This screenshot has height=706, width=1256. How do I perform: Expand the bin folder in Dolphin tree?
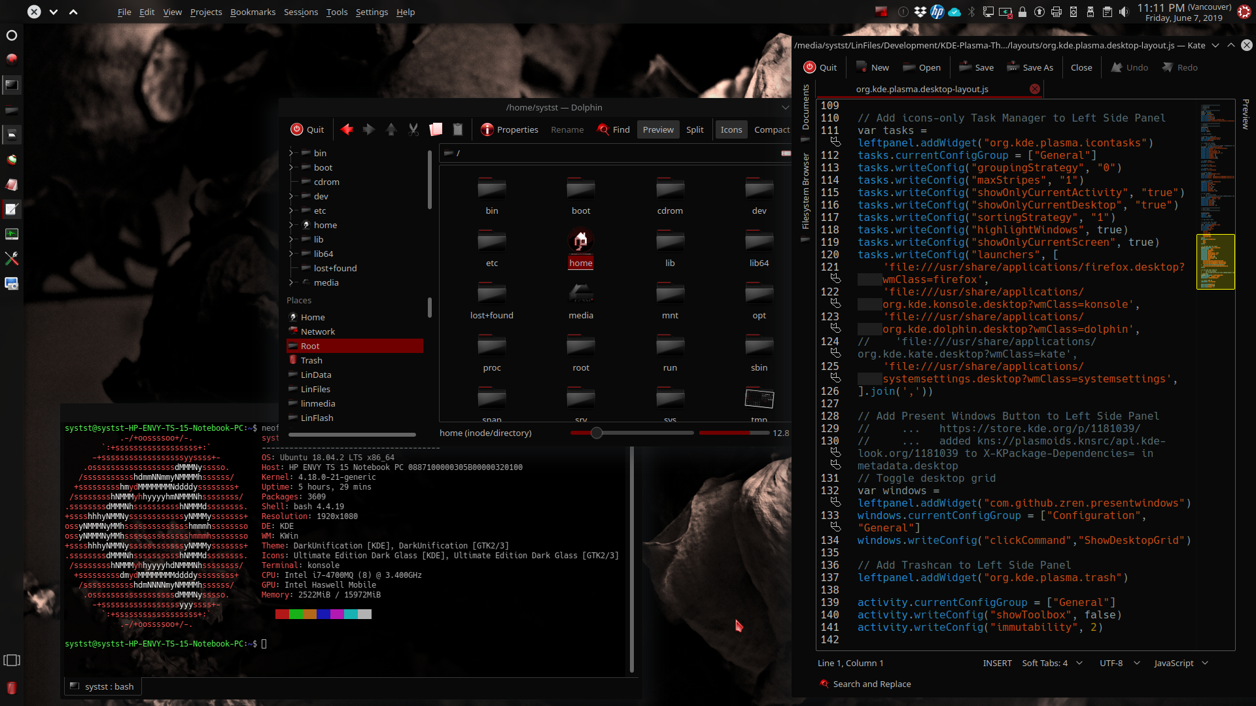pyautogui.click(x=291, y=153)
